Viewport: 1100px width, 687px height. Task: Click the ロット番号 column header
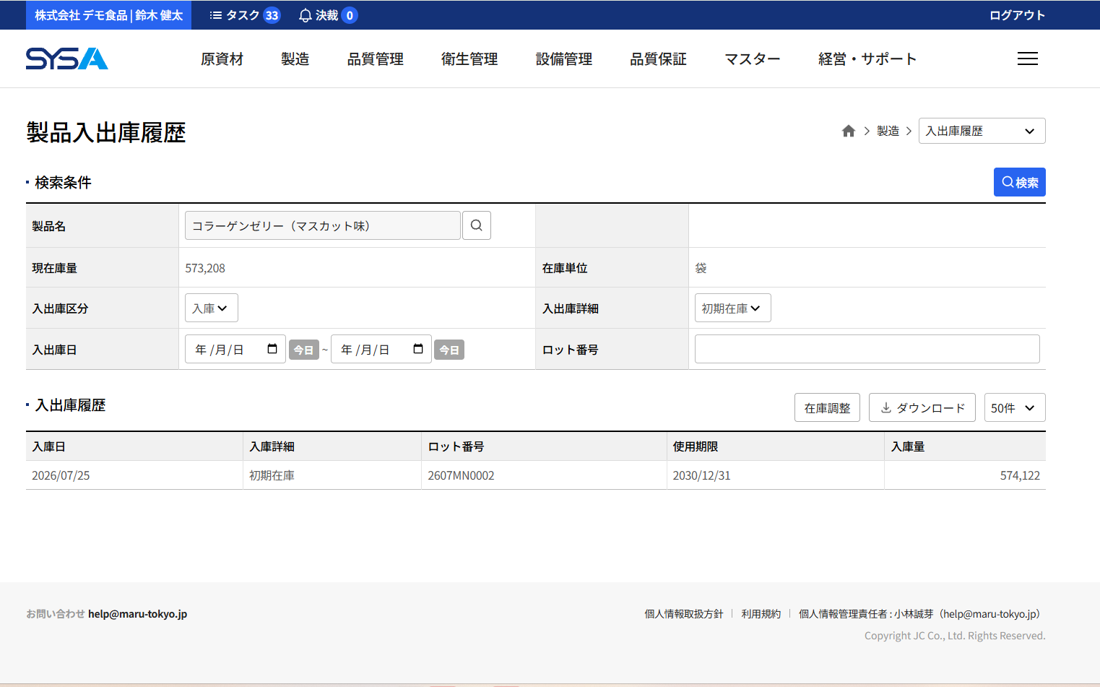coord(544,446)
